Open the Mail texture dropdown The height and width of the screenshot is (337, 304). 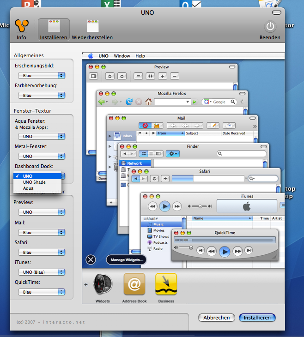[x=42, y=232]
